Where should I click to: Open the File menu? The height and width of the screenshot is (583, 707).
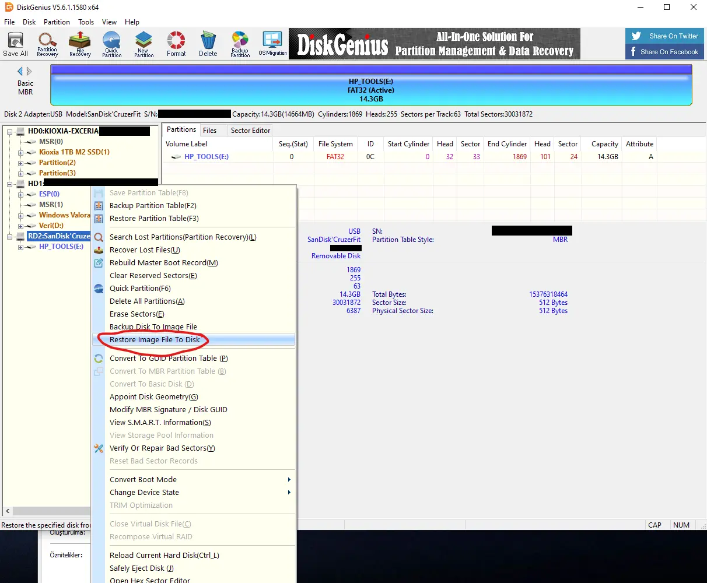pos(9,22)
